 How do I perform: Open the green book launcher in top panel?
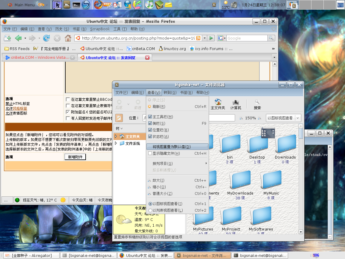tap(159, 4)
